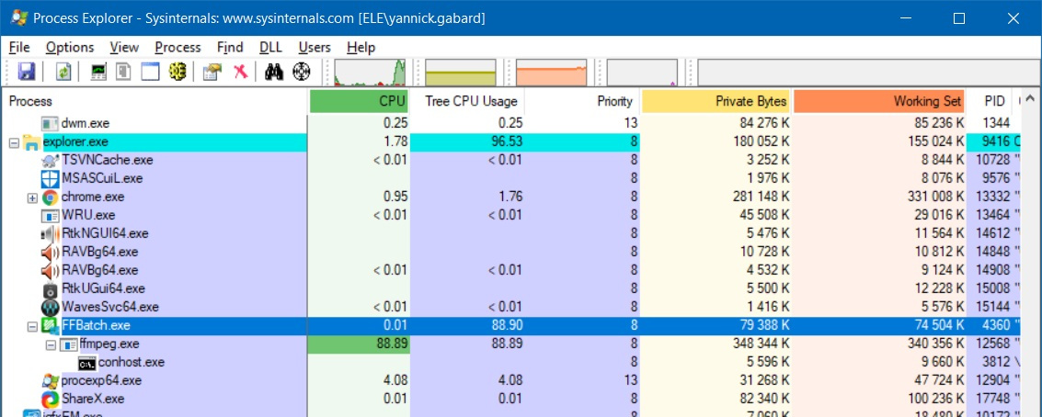
Task: Click the RtkNGUI64.exe speaker icon
Action: point(50,233)
